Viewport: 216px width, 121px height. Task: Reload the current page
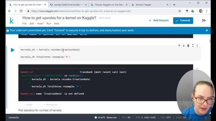click(x=21, y=11)
